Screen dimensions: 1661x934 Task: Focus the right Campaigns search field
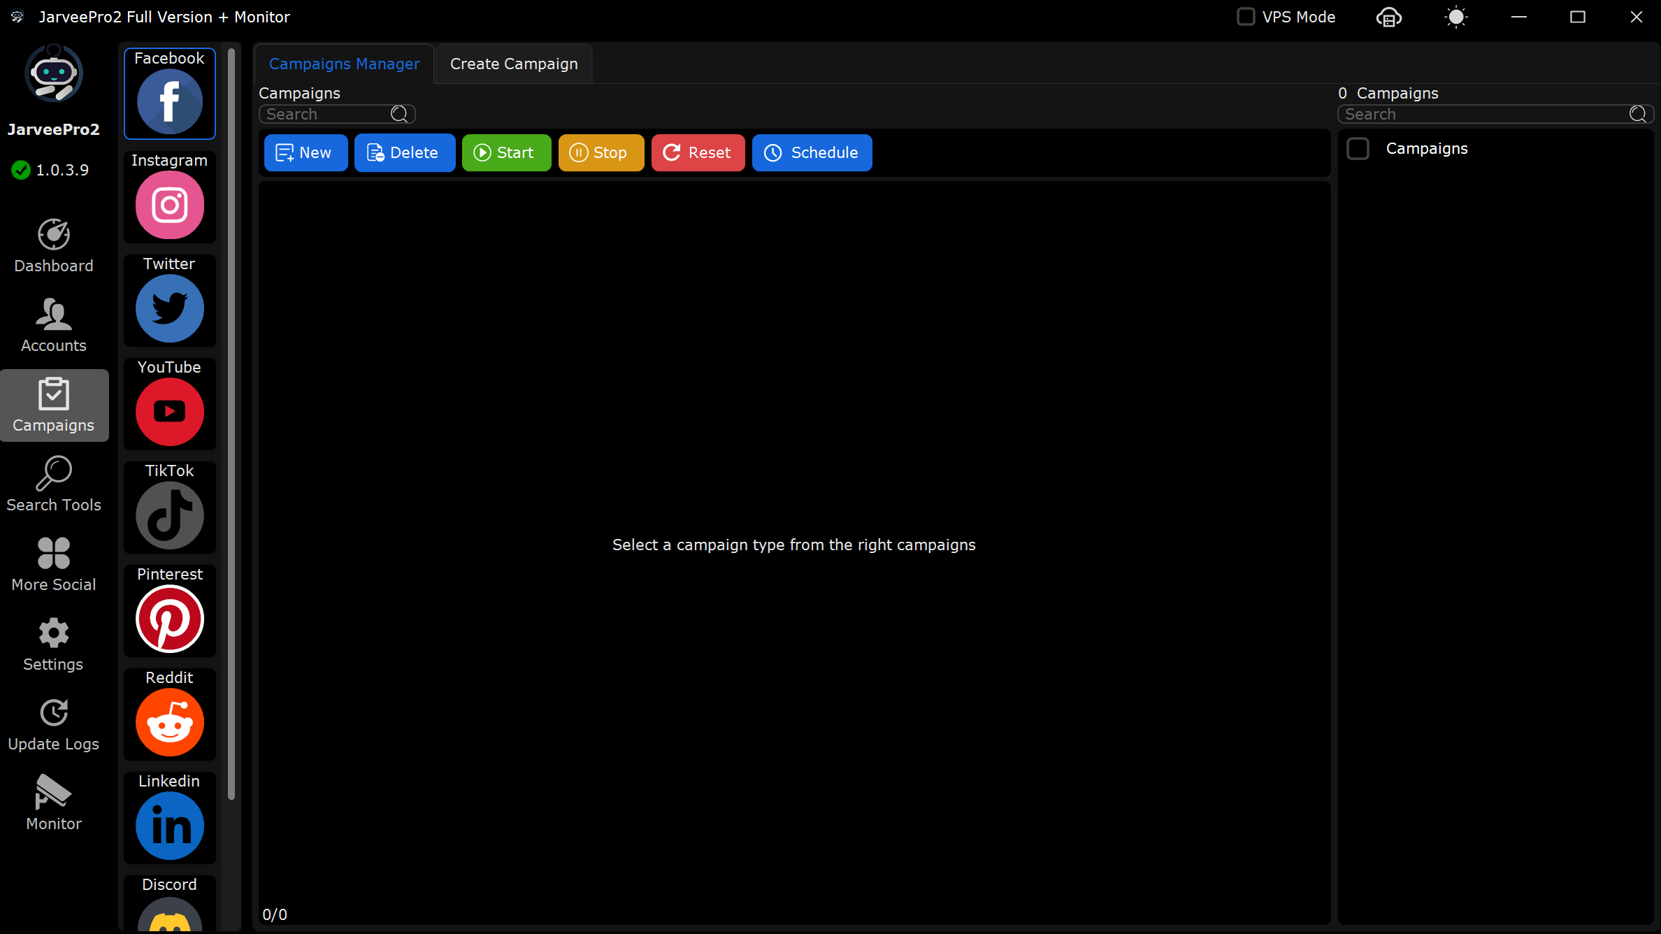1495,114
